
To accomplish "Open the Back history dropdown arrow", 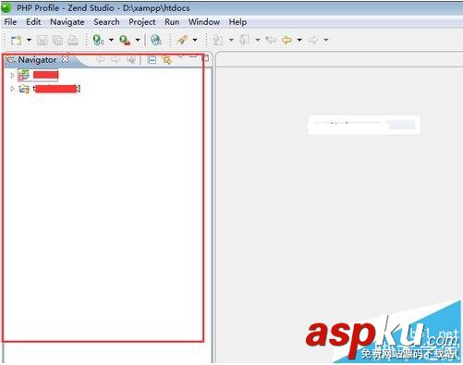I will coord(299,40).
